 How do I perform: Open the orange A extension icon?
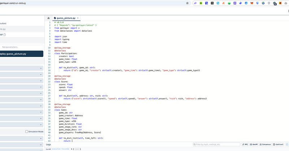[223, 3]
